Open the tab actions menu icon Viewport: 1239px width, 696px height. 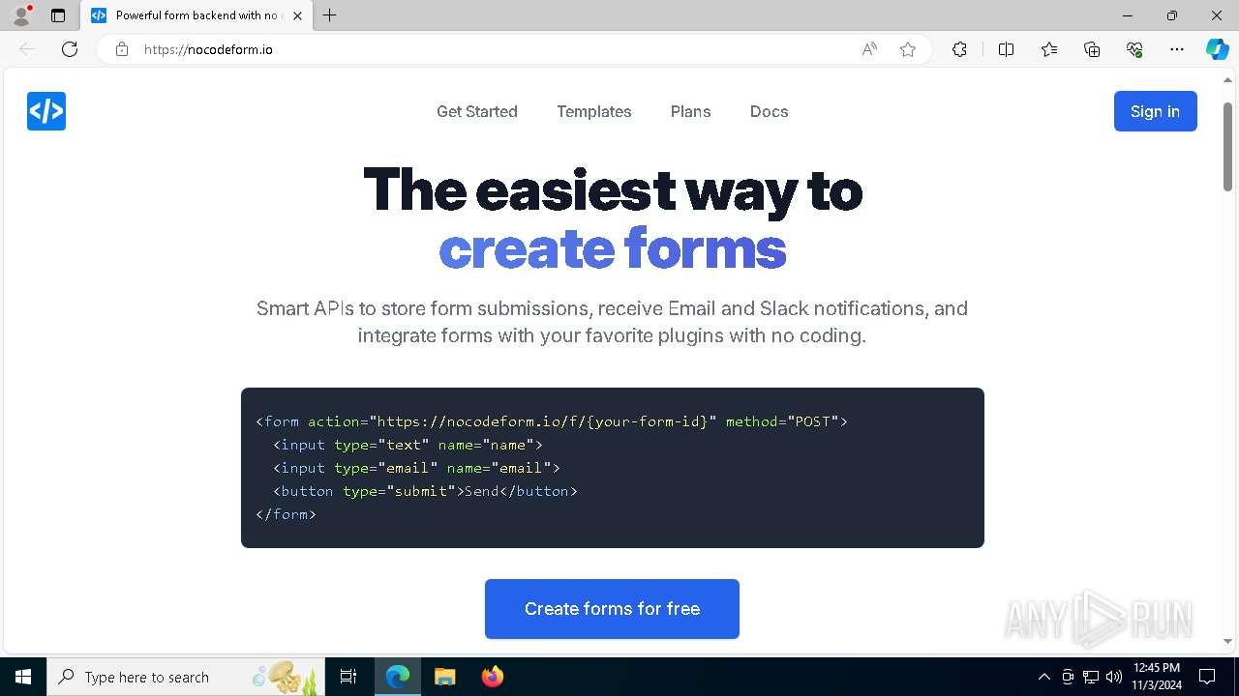(x=58, y=15)
